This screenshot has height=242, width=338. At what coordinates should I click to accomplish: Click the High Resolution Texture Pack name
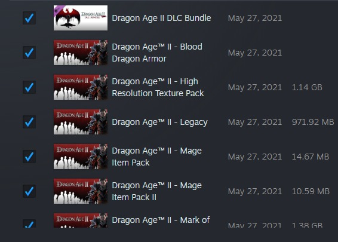[x=158, y=87]
